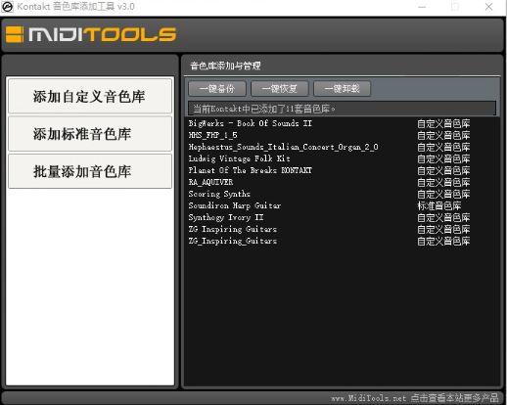Click the Kontakt app icon in title bar

pyautogui.click(x=7, y=7)
